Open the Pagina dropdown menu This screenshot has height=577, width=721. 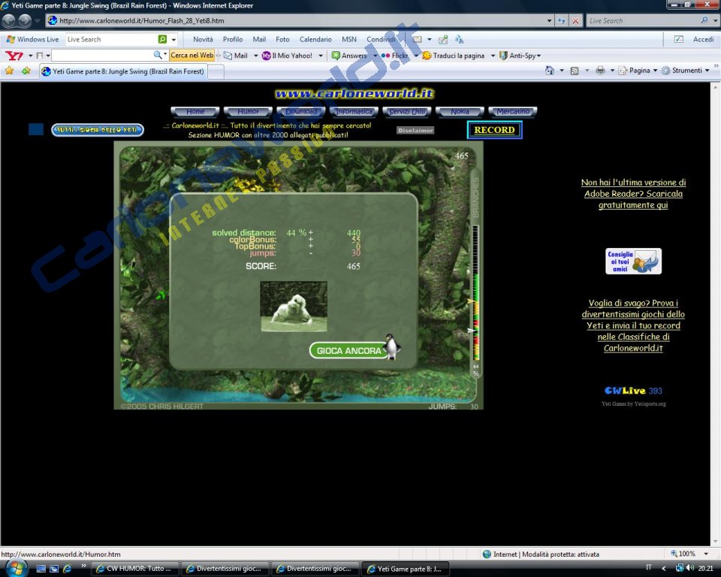[x=638, y=71]
